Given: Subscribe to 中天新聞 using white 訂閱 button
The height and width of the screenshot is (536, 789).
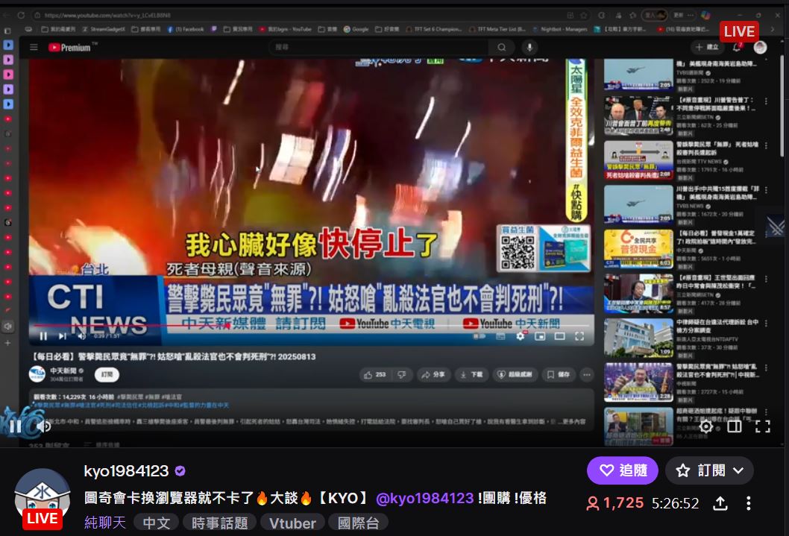Looking at the screenshot, I should tap(107, 374).
